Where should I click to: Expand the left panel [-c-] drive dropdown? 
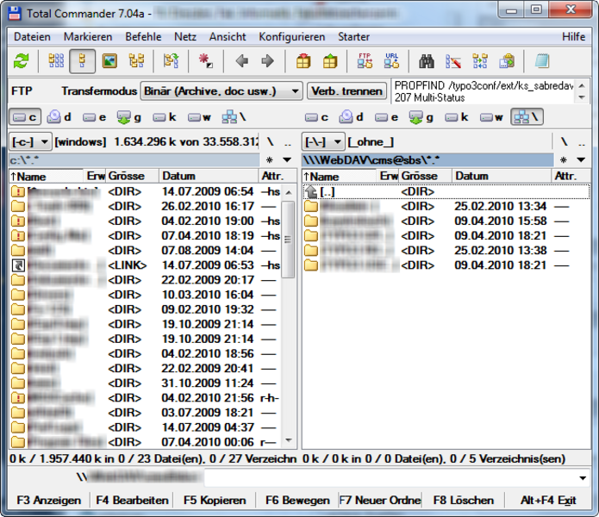tap(30, 141)
